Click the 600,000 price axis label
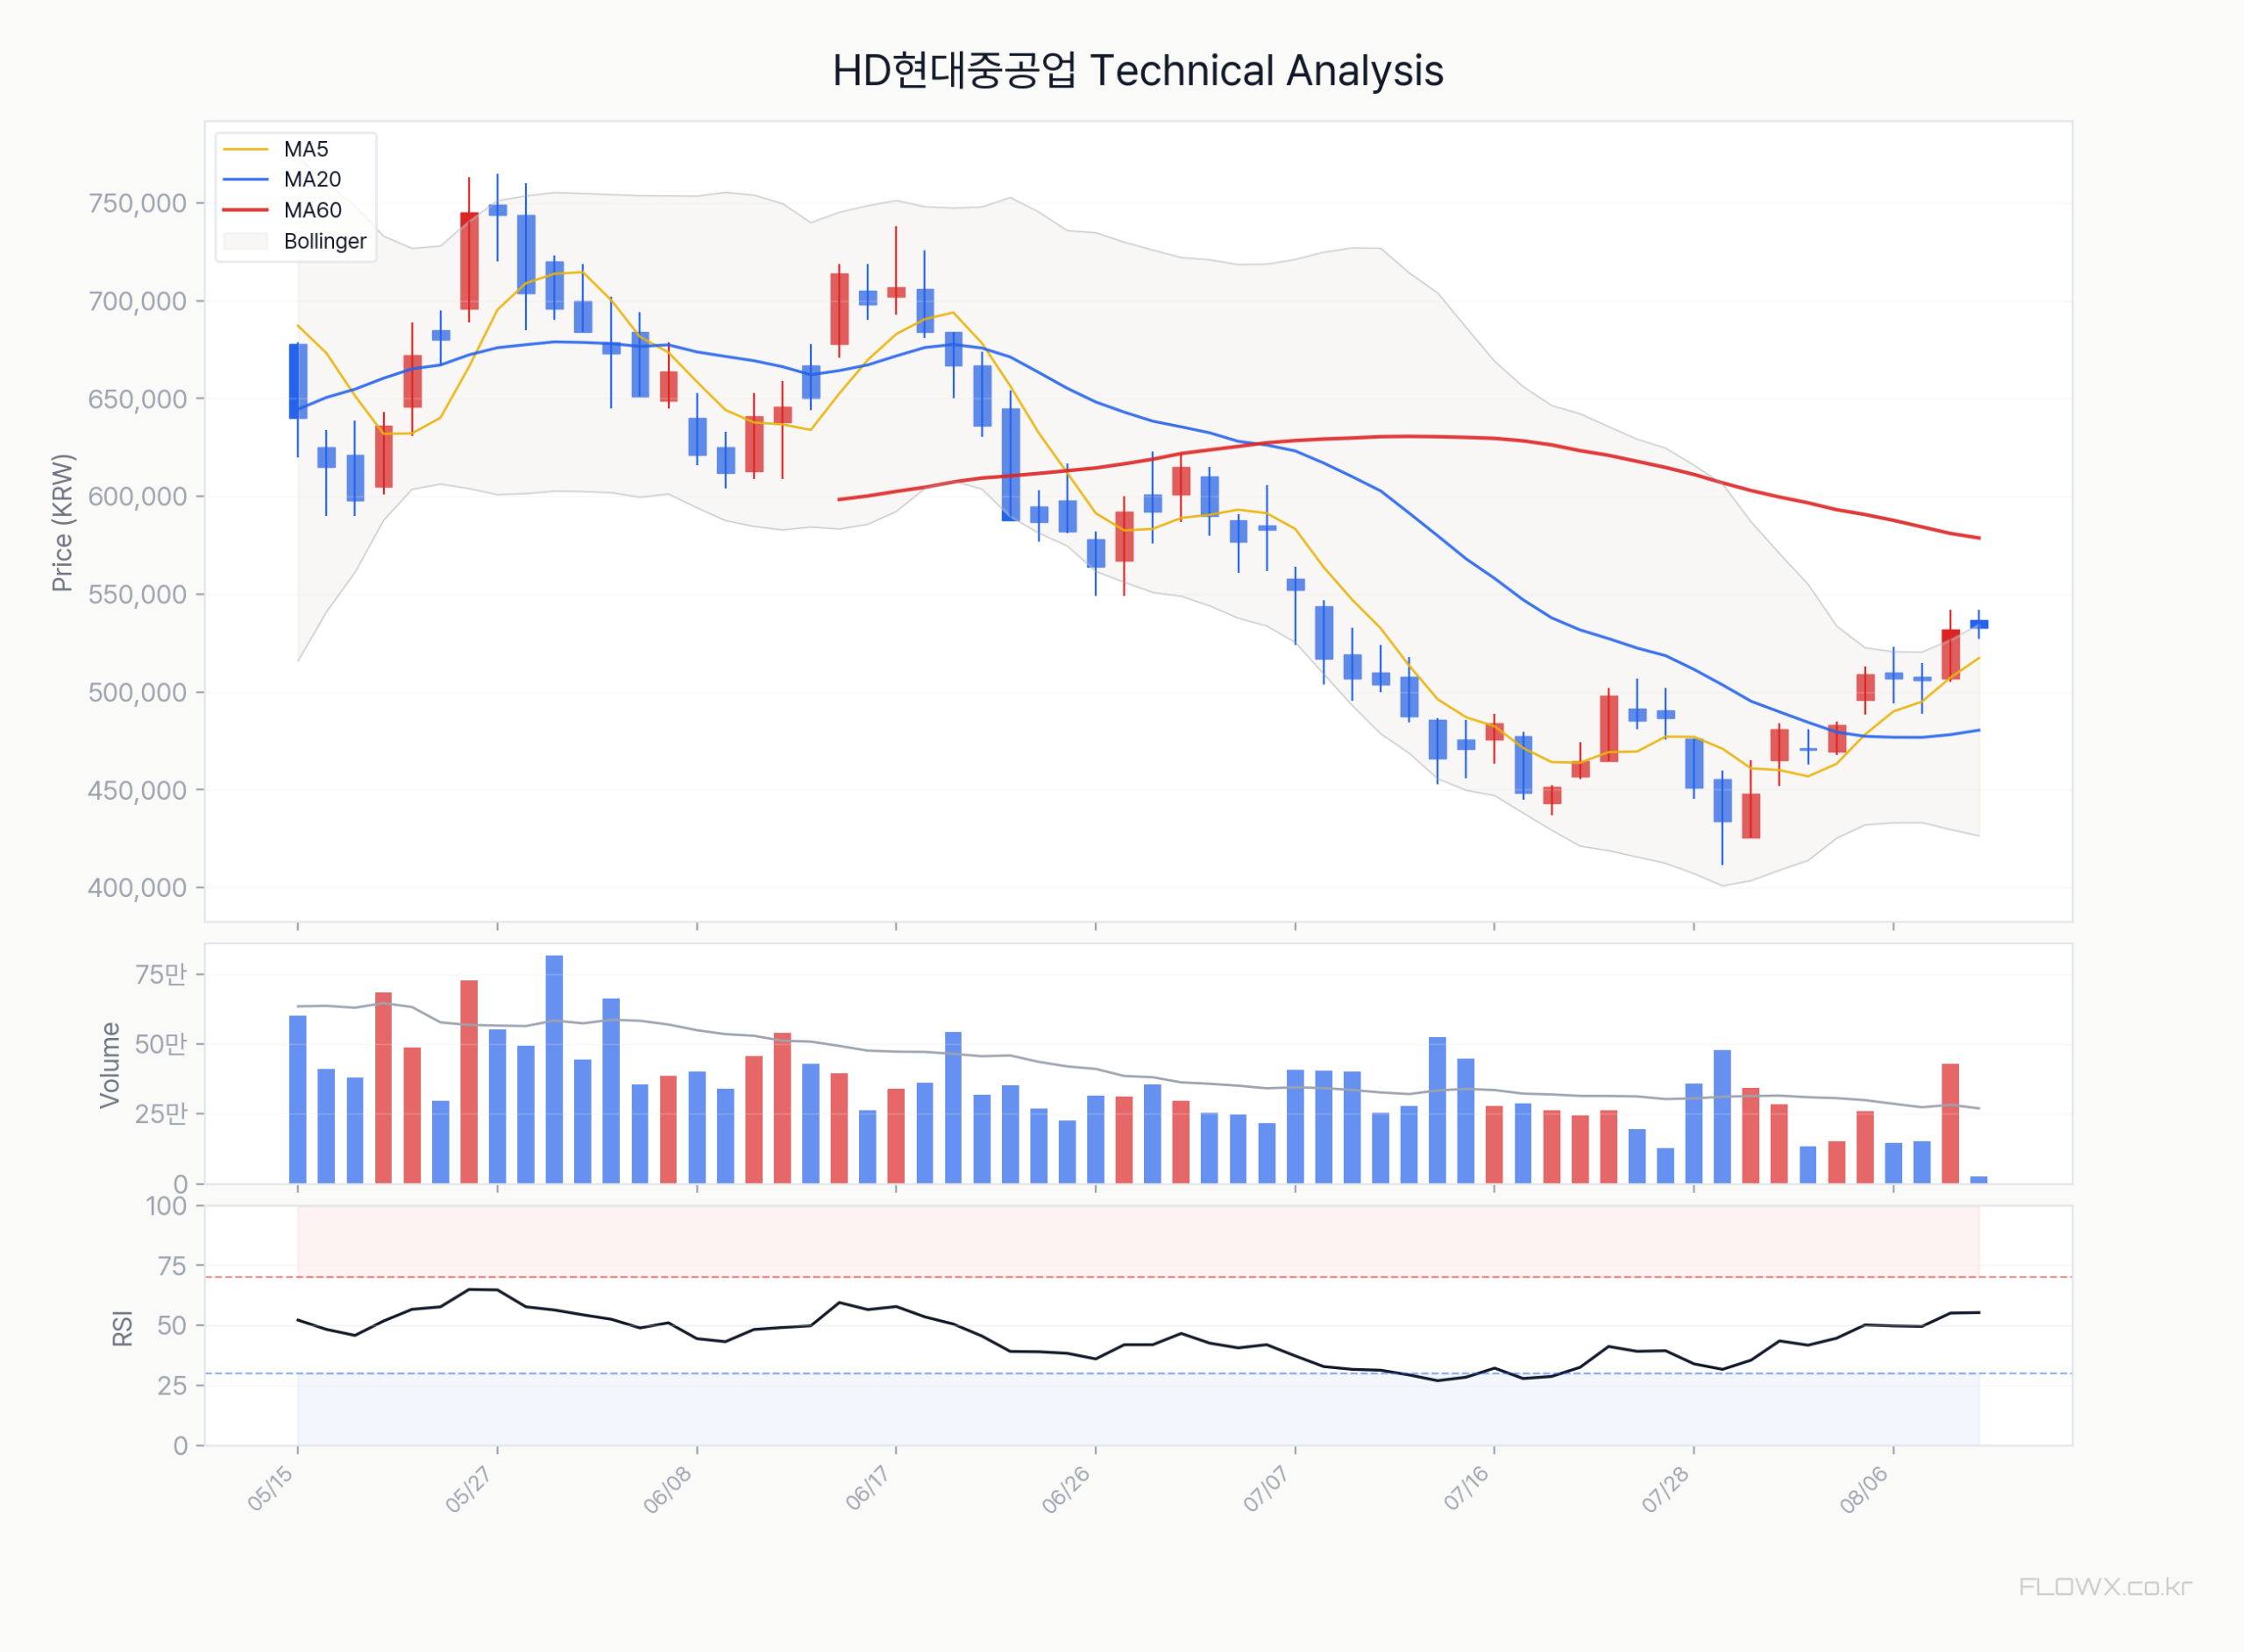Viewport: 2244px width, 1652px height. 138,497
